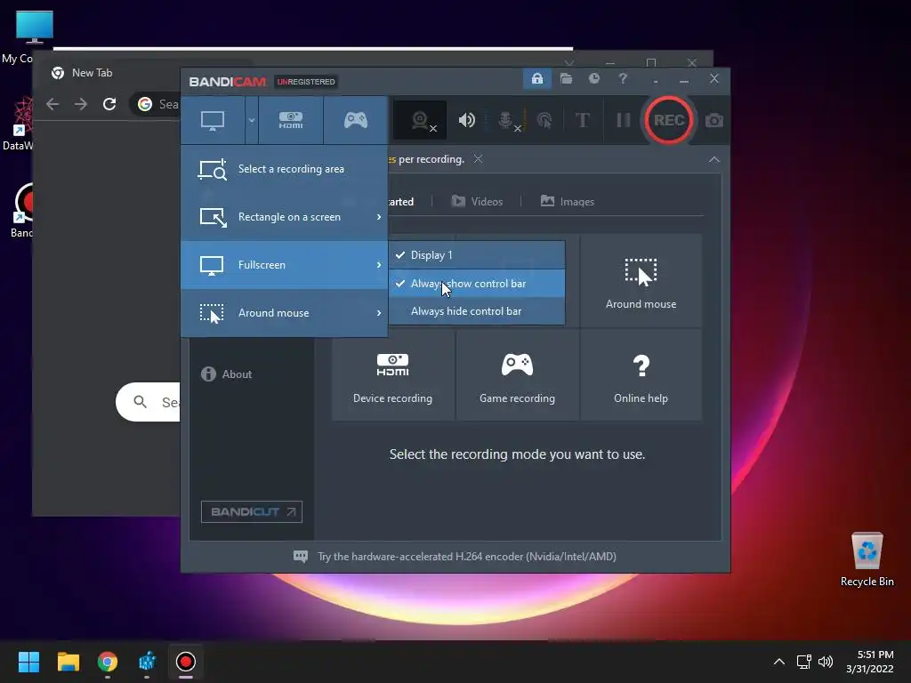The image size is (911, 683).
Task: Open the About sidebar item
Action: tap(227, 374)
